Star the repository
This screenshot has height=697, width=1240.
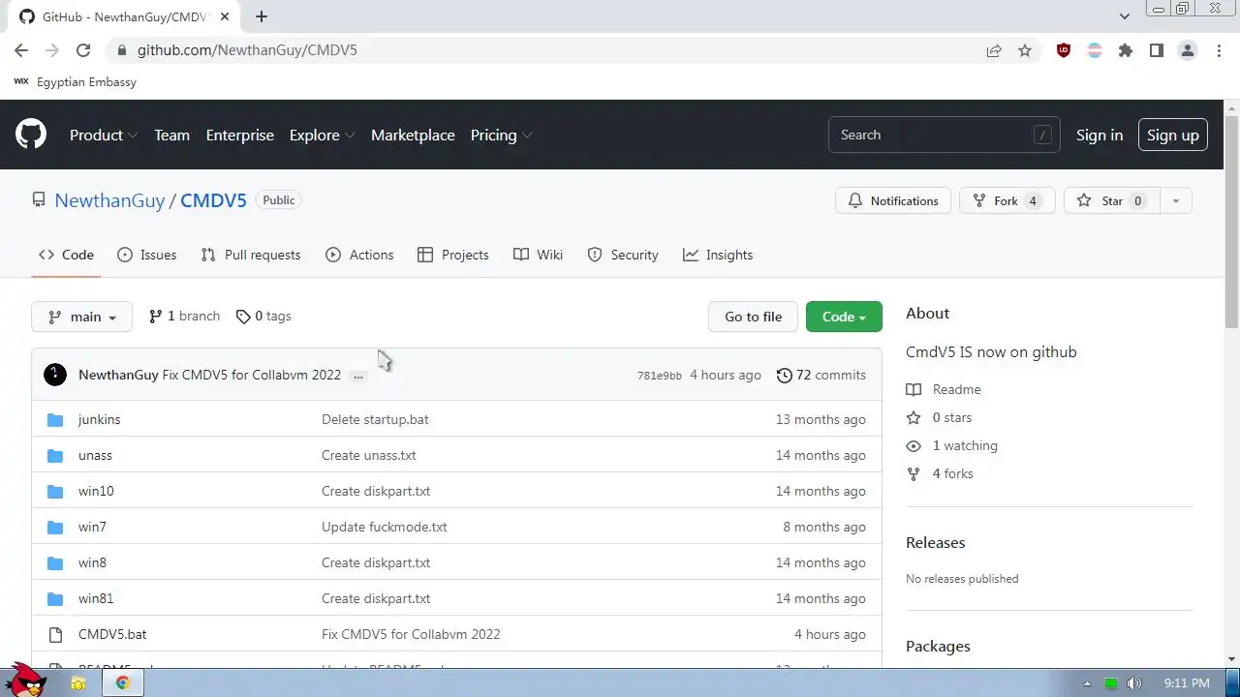click(1111, 200)
